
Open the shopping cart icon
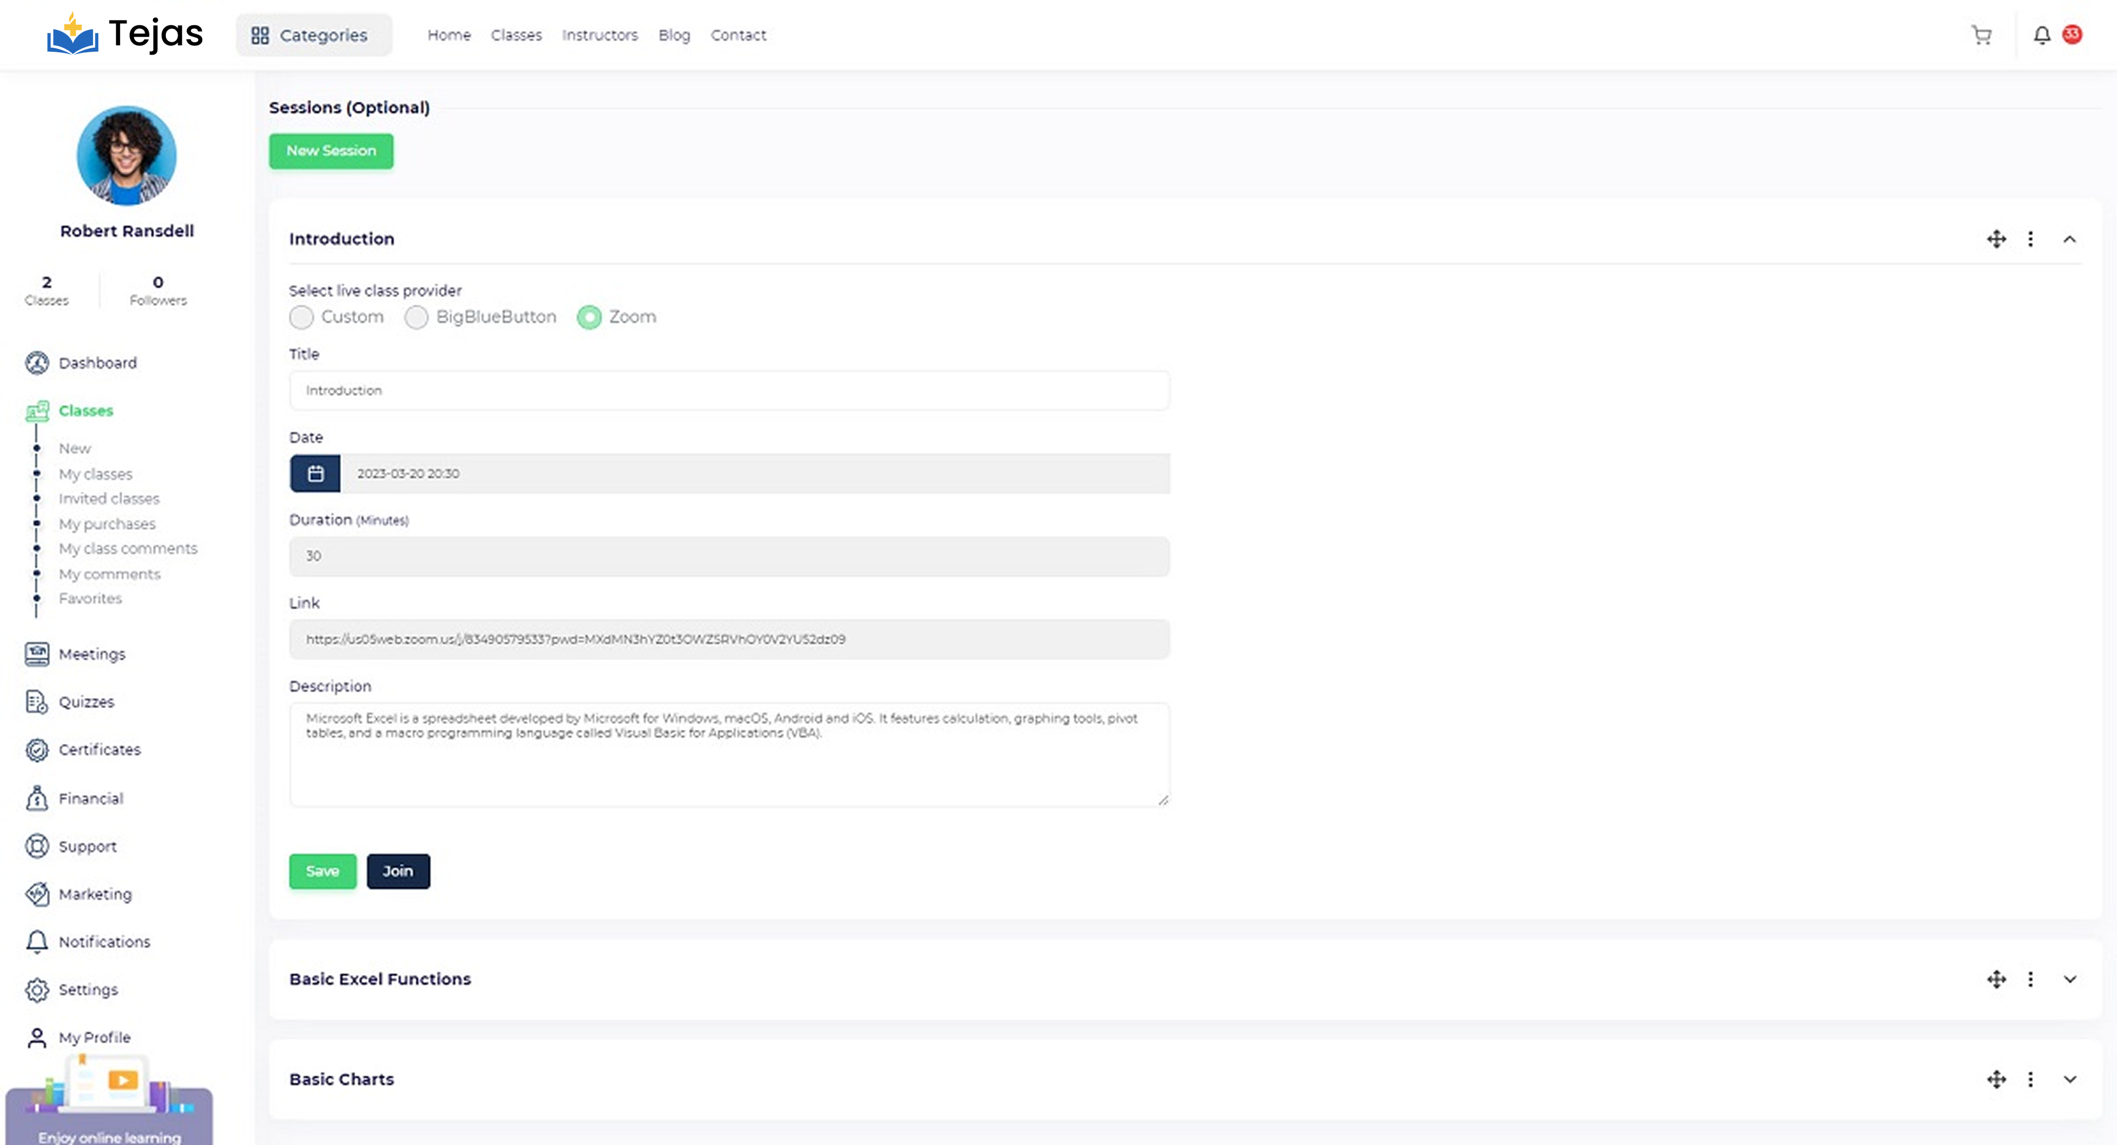coord(1981,35)
